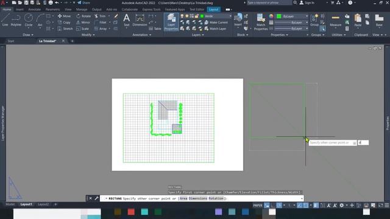
Task: Switch to the Layout2 tab
Action: point(43,204)
